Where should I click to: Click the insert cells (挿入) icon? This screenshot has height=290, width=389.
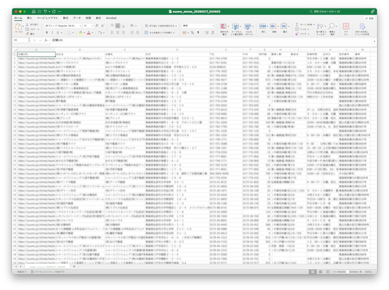[262, 26]
